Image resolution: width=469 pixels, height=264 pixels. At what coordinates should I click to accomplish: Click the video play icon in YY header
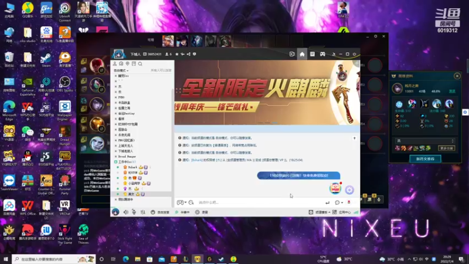[x=292, y=54]
